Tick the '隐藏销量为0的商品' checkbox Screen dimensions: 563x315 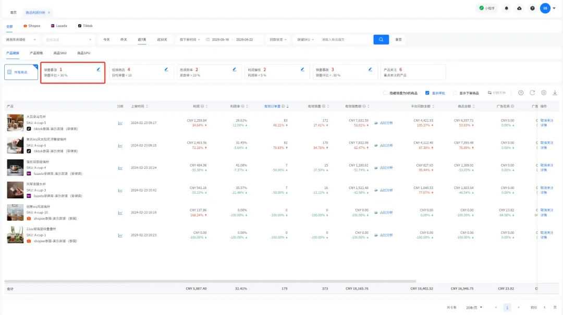[385, 93]
